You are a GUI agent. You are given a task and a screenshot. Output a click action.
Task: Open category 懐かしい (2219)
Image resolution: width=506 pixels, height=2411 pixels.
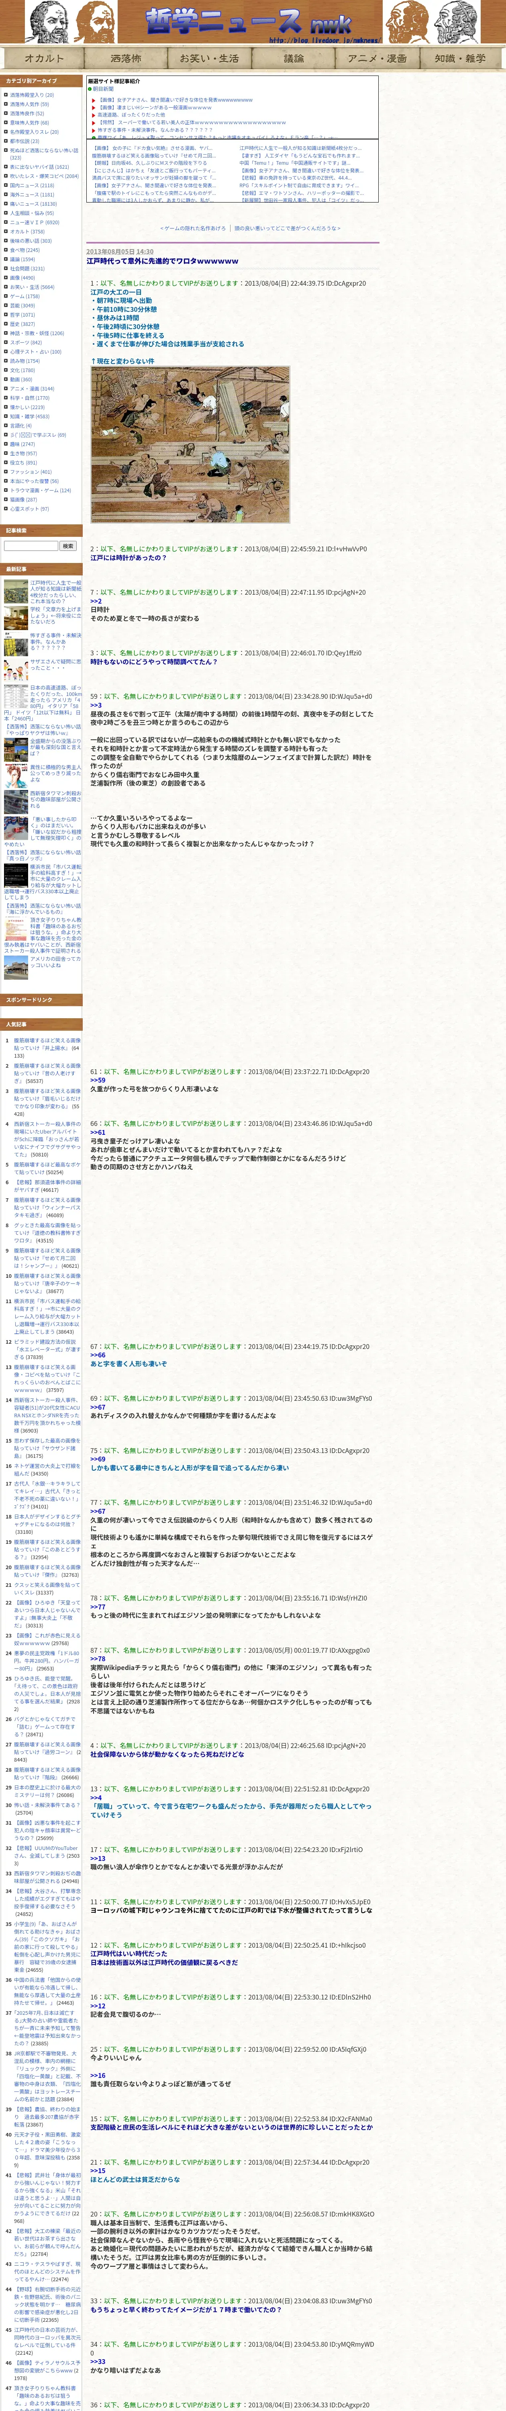click(x=27, y=407)
